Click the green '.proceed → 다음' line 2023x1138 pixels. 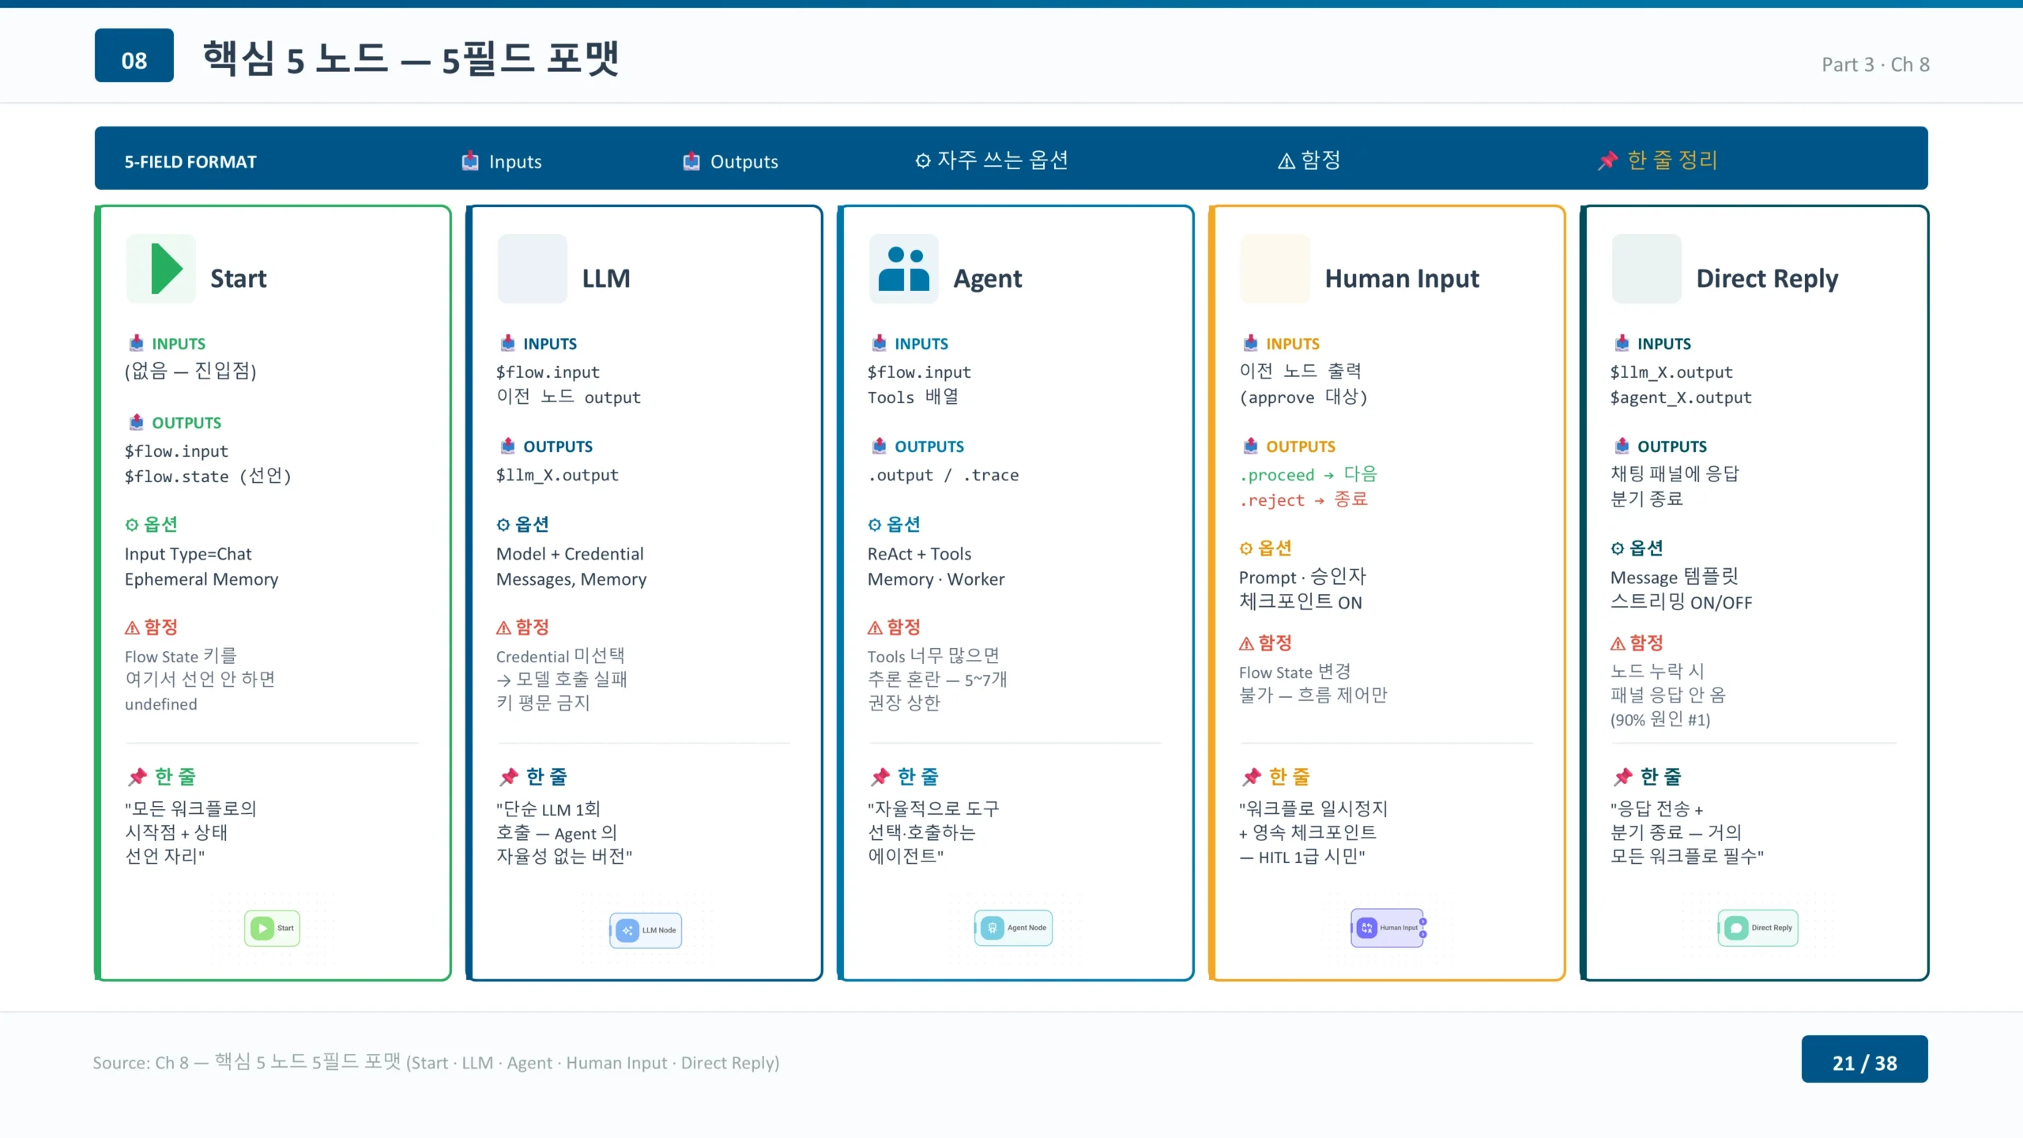(x=1308, y=474)
